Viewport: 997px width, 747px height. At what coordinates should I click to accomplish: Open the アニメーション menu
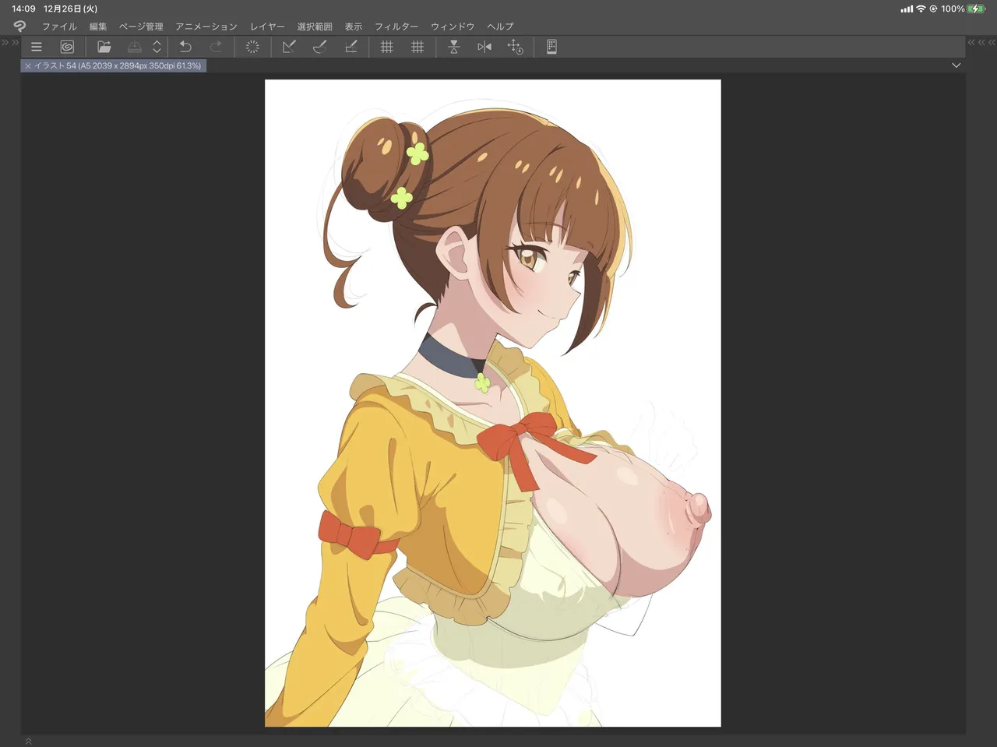pyautogui.click(x=206, y=26)
